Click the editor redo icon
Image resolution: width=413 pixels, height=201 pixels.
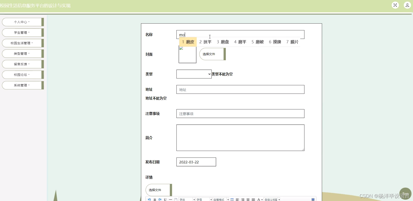pos(160,200)
